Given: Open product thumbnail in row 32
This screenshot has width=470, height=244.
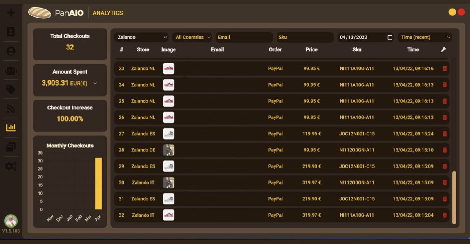Looking at the screenshot, I should (168, 215).
